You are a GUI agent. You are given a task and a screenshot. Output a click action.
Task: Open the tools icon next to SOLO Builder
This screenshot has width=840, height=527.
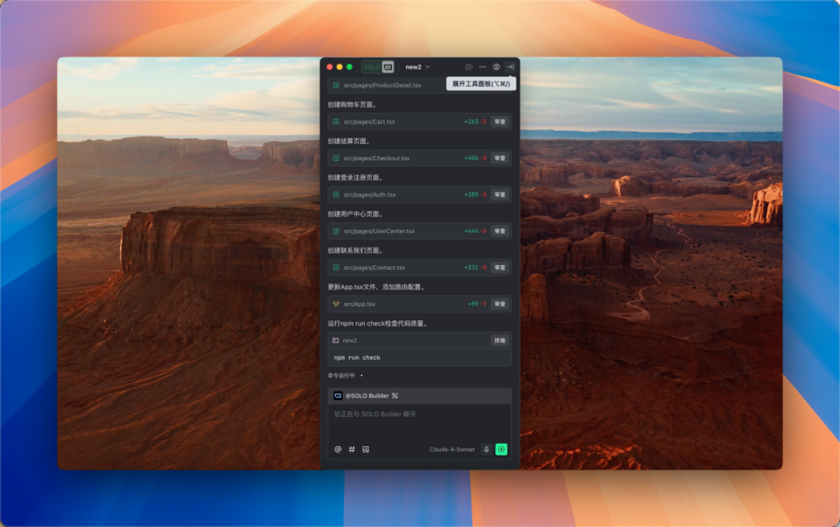pos(395,396)
